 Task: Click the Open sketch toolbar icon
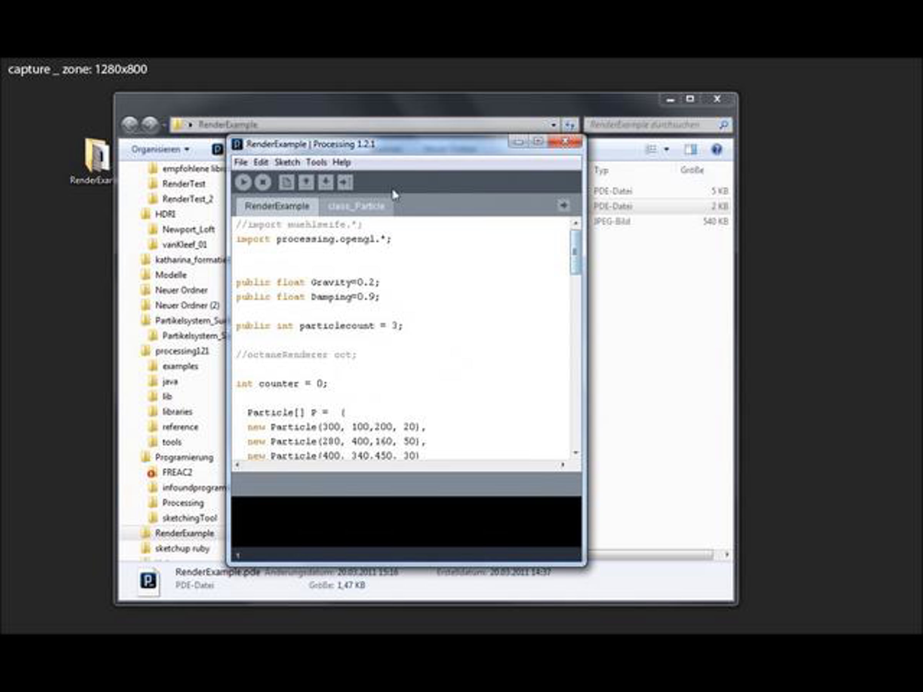click(306, 182)
